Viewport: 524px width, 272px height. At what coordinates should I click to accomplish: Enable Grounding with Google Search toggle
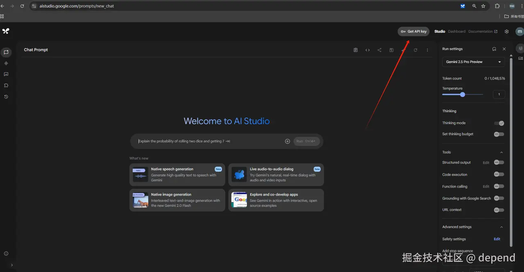click(x=499, y=198)
